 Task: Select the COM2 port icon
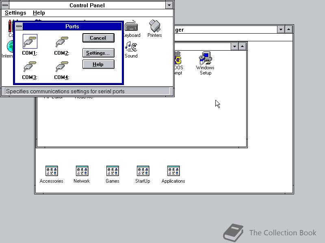62,42
